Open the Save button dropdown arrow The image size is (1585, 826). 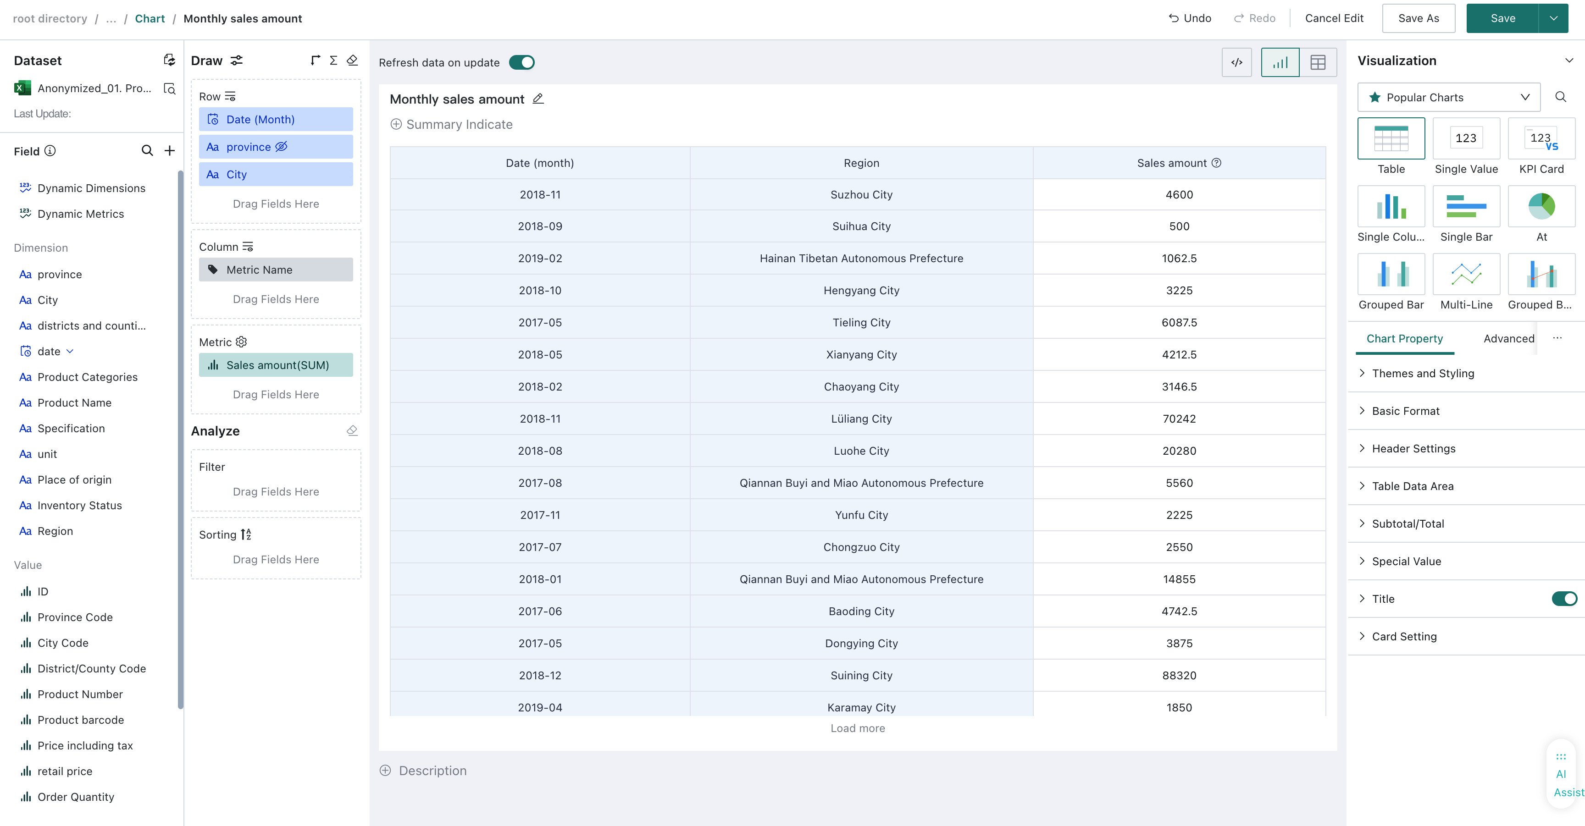(x=1553, y=18)
